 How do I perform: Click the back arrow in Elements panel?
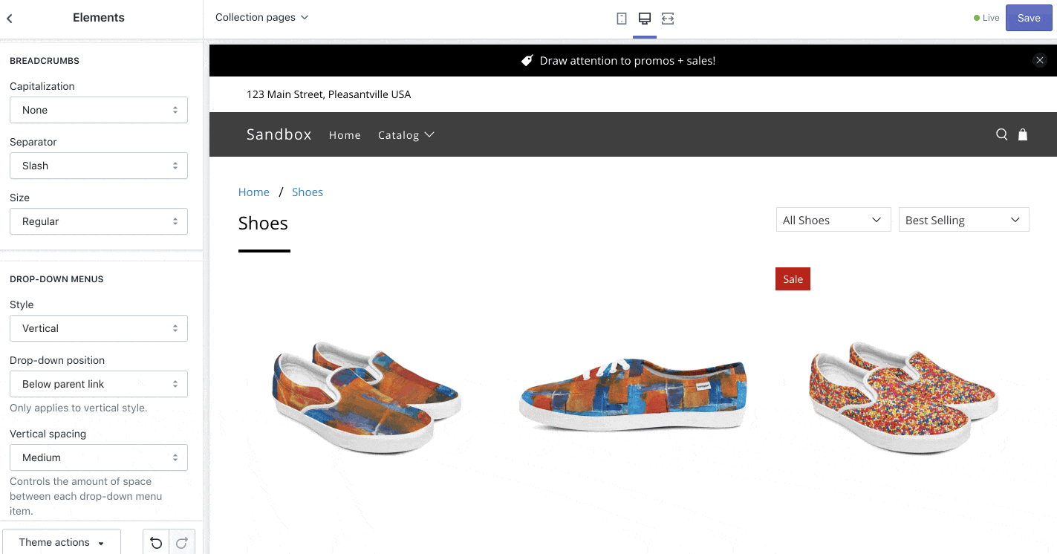(10, 19)
